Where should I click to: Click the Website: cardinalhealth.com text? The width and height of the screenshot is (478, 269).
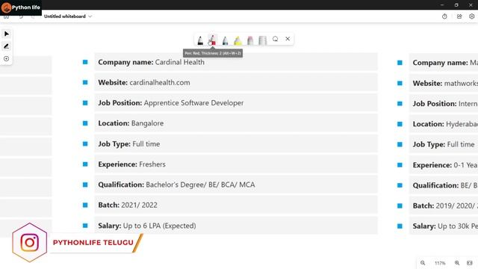(144, 83)
